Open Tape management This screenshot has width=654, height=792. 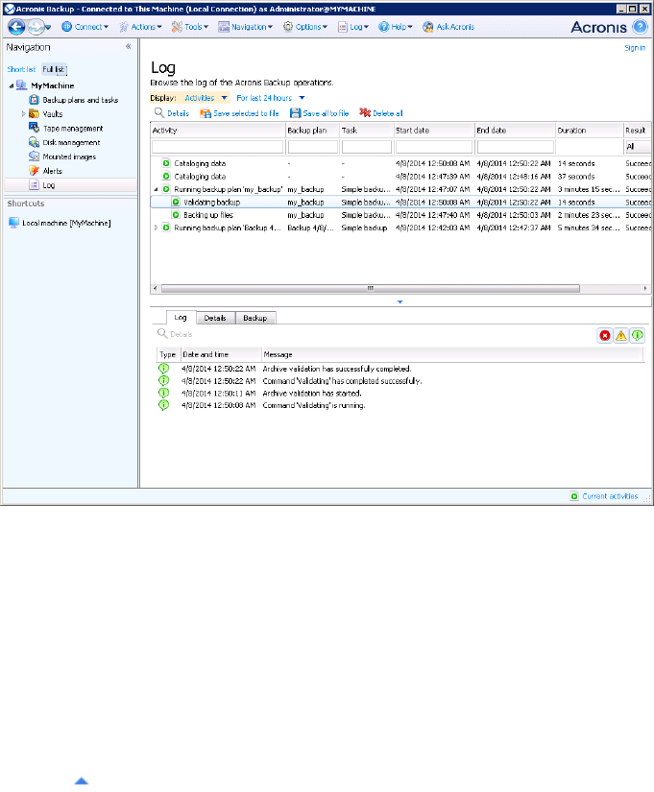coord(73,129)
